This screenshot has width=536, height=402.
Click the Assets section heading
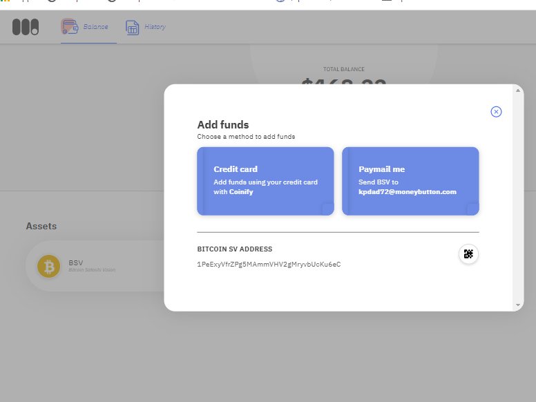tap(41, 226)
